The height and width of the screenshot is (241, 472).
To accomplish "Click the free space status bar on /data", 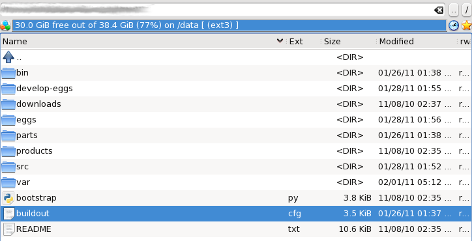I will click(x=229, y=25).
